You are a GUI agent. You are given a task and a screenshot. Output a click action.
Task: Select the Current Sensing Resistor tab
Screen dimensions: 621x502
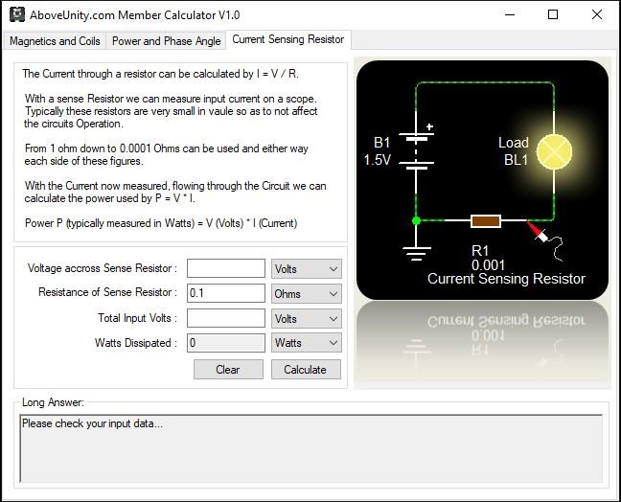coord(287,39)
